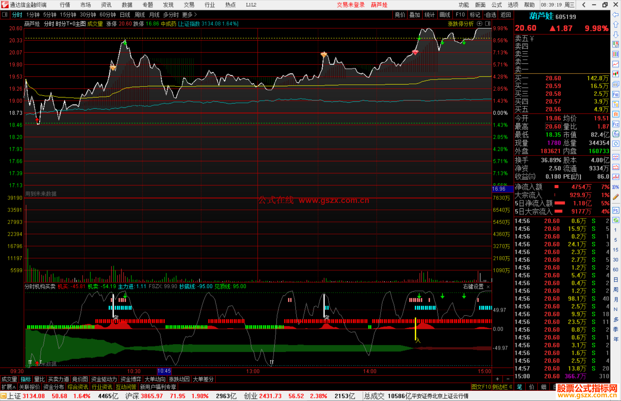Image resolution: width=621 pixels, height=401 pixels.
Task: Click the blue left arrow sidebar icon
Action: click(x=616, y=15)
